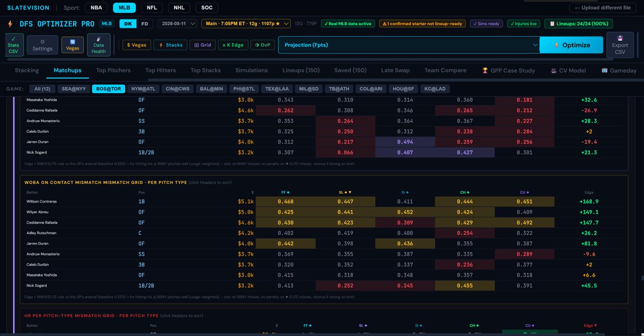Switch to the Top Pitchers tab

pyautogui.click(x=113, y=70)
